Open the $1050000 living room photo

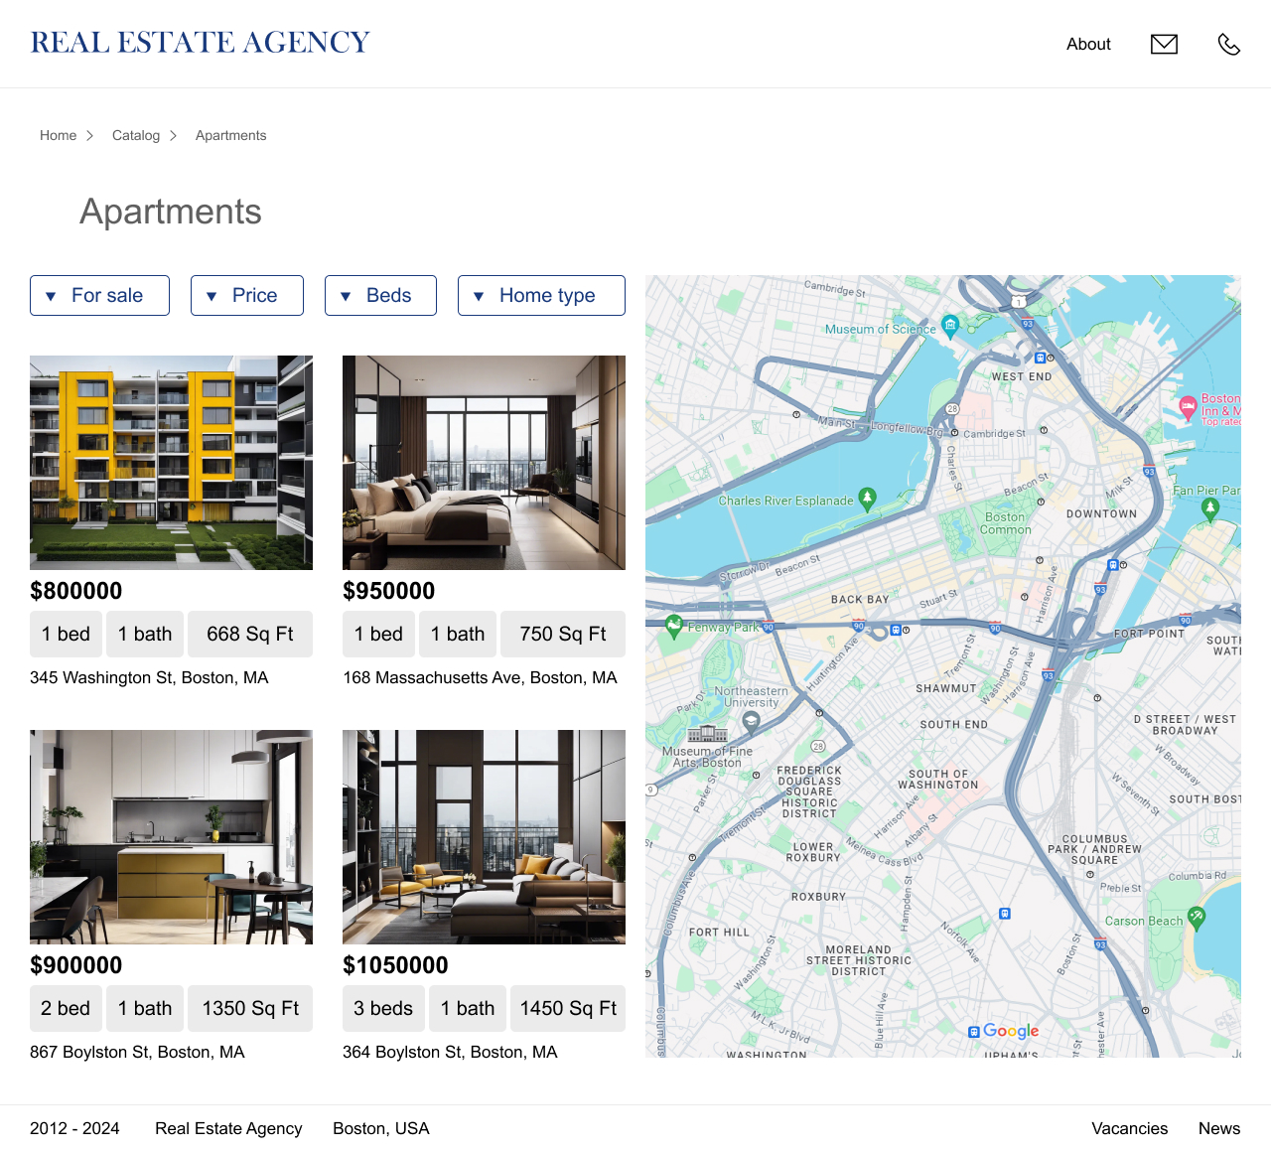[484, 837]
